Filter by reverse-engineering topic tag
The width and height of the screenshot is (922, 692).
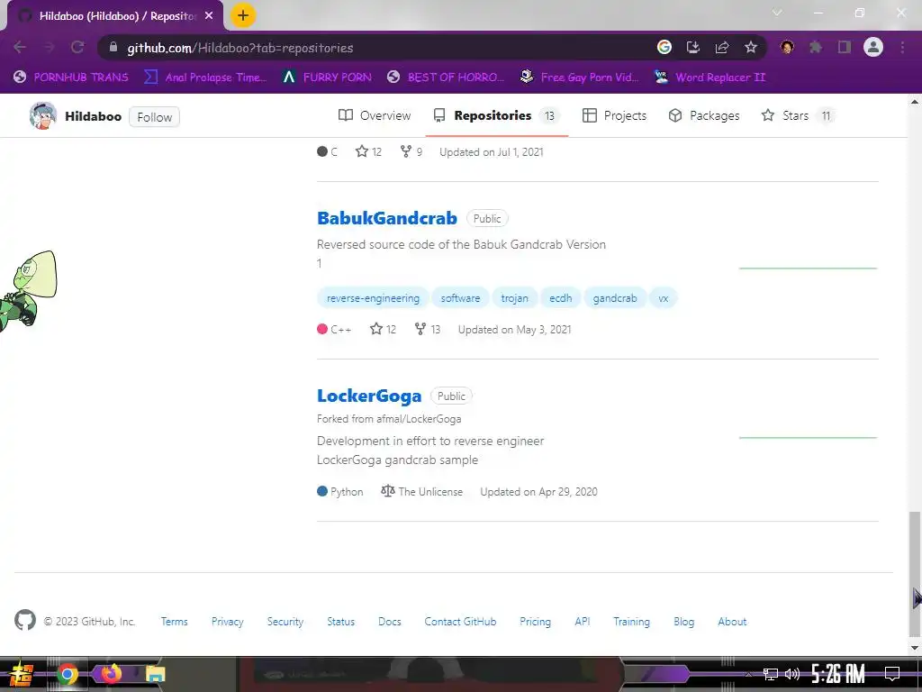(373, 298)
